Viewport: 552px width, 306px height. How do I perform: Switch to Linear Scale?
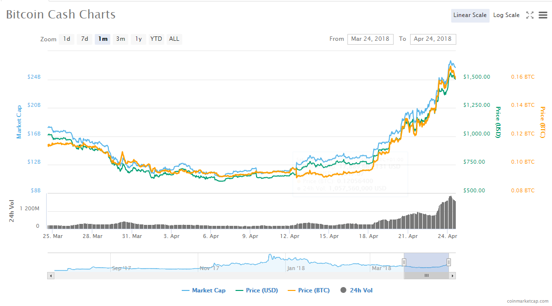(x=470, y=15)
